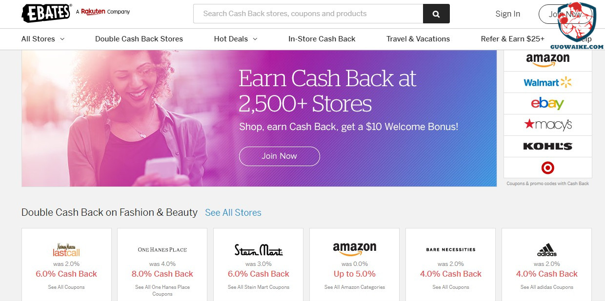Viewport: 605px width, 301px height.
Task: Select the eBay logo tile
Action: 547,103
